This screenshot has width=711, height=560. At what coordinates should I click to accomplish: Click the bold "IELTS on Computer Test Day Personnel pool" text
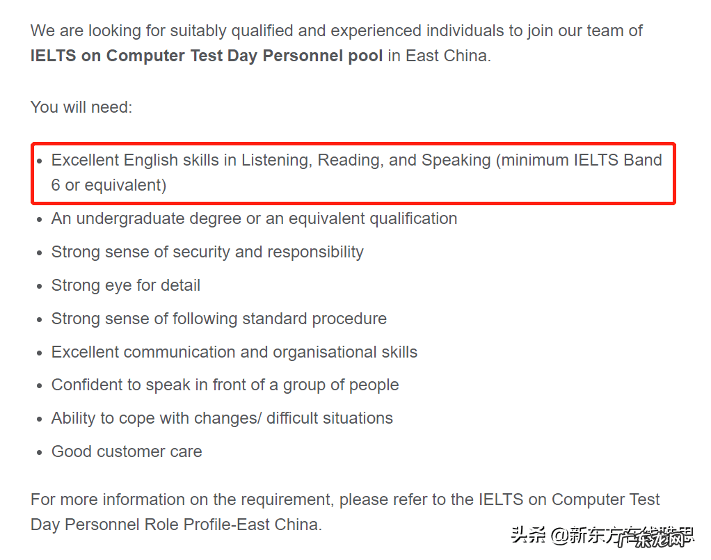[x=207, y=56]
